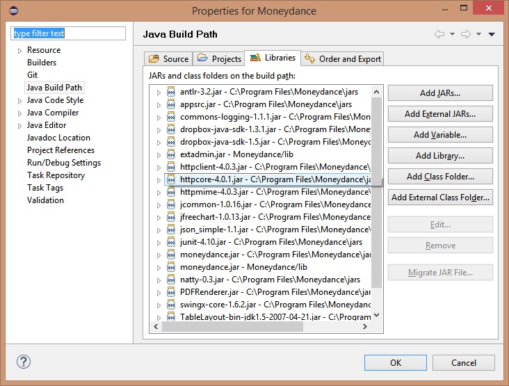Select the Libraries tab
509x386 pixels.
(x=273, y=58)
